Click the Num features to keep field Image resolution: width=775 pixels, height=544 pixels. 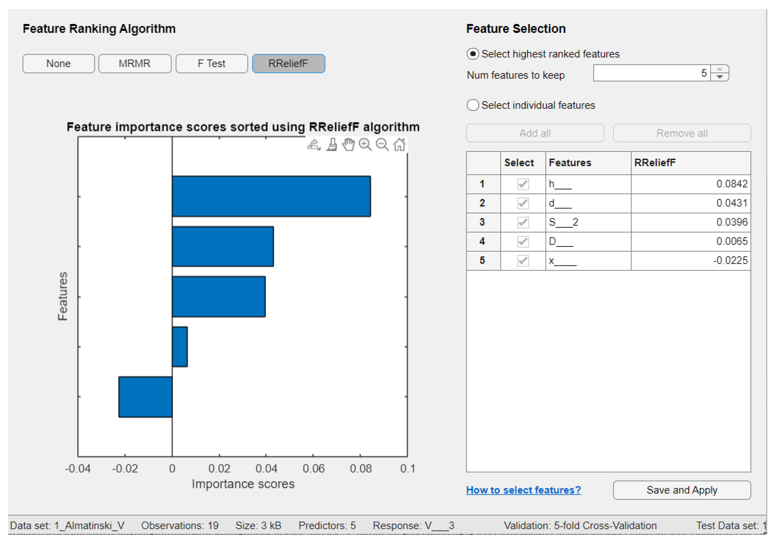pyautogui.click(x=652, y=73)
